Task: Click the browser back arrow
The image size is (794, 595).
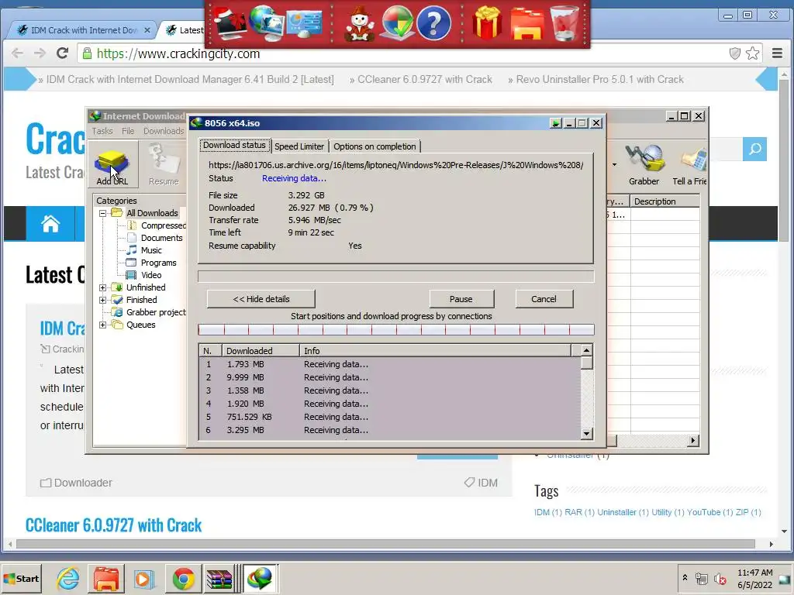Action: (17, 53)
